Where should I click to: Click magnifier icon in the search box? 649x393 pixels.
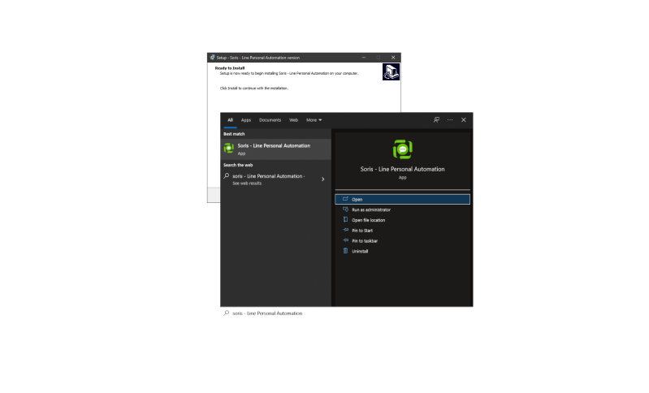pyautogui.click(x=227, y=313)
